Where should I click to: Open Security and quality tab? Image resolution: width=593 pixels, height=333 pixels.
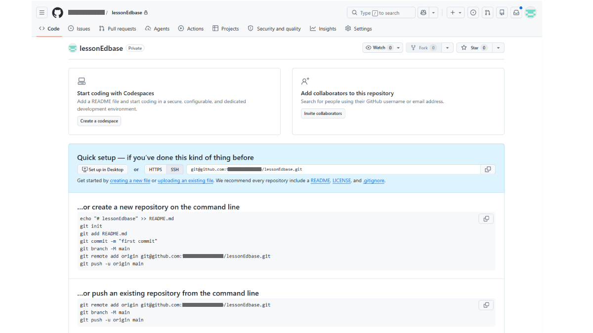(274, 29)
